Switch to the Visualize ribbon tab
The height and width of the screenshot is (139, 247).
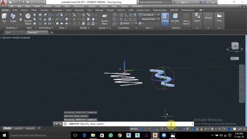click(x=44, y=10)
